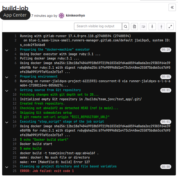Collapse Getting source from Git repository section
This screenshot has width=178, height=180.
click(7, 91)
